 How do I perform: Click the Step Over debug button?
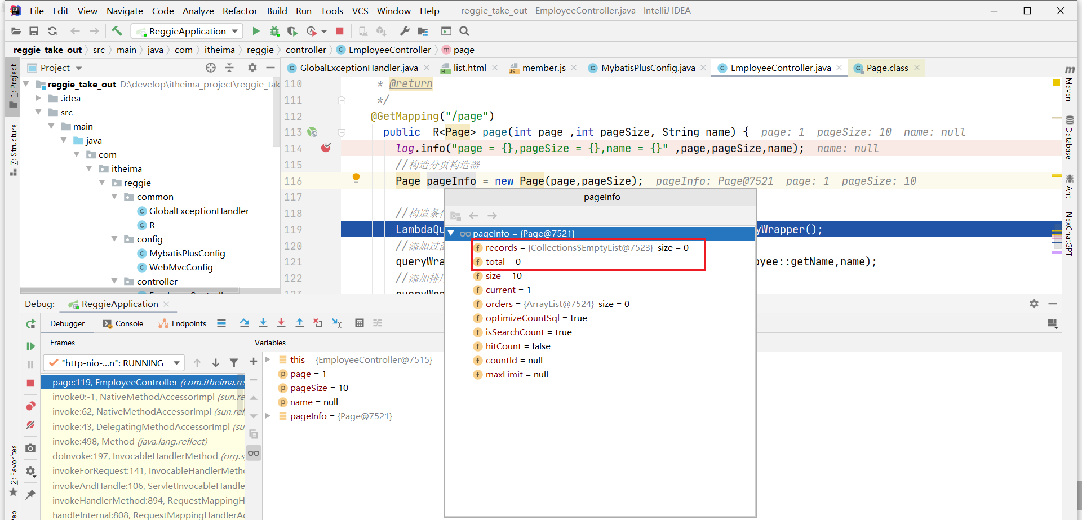tap(245, 323)
